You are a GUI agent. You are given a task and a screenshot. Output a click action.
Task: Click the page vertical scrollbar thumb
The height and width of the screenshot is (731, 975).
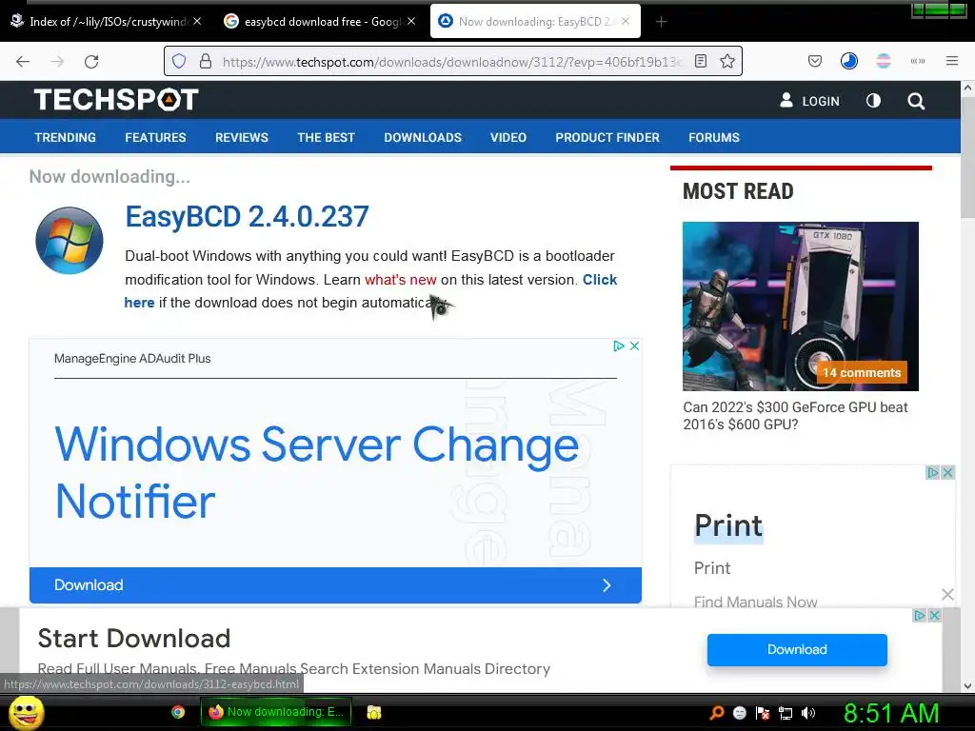coord(967,157)
